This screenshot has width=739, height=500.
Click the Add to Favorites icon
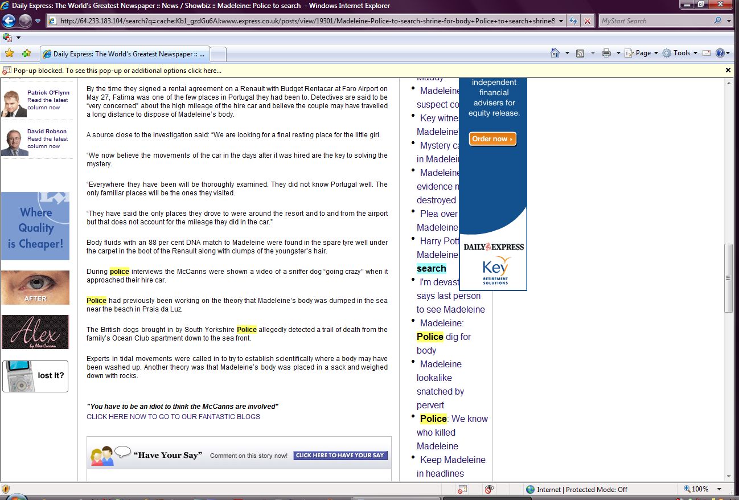click(26, 54)
